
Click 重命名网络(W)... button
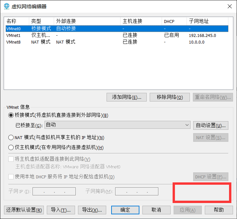213,97
